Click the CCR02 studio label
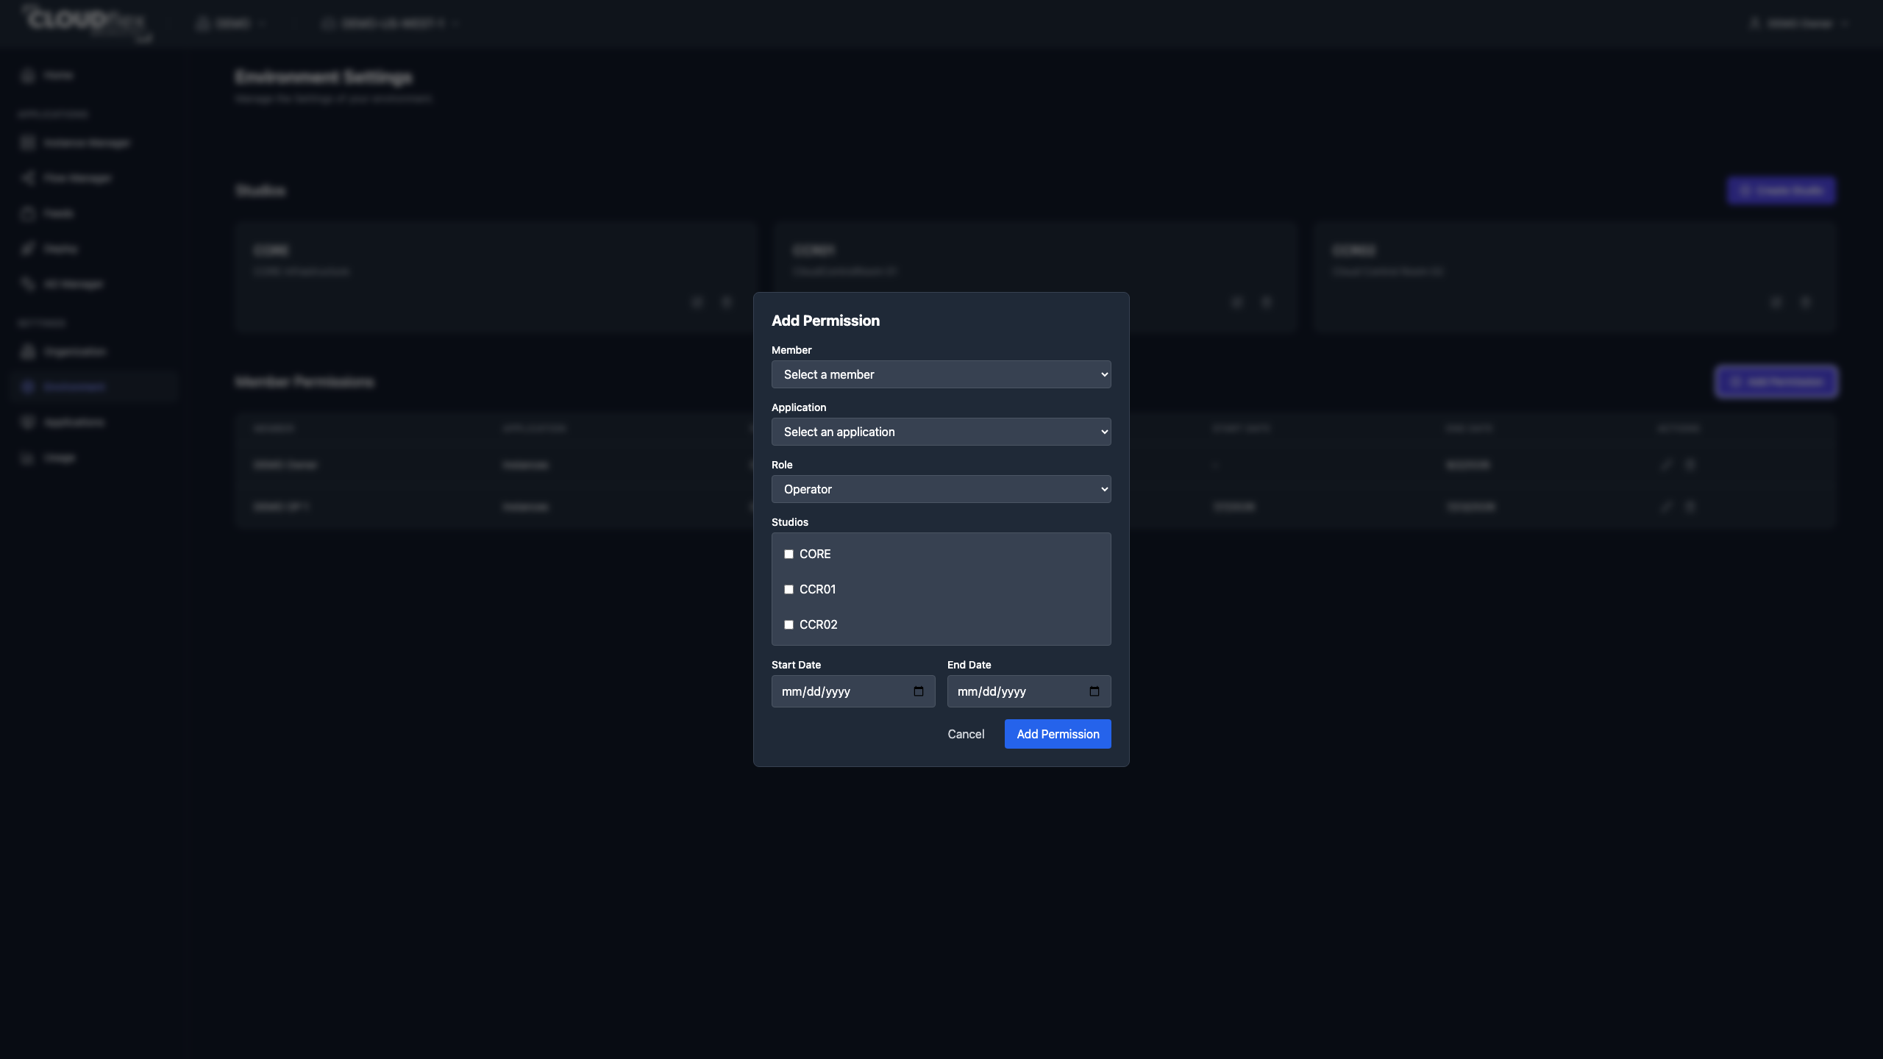The width and height of the screenshot is (1883, 1059). point(818,624)
